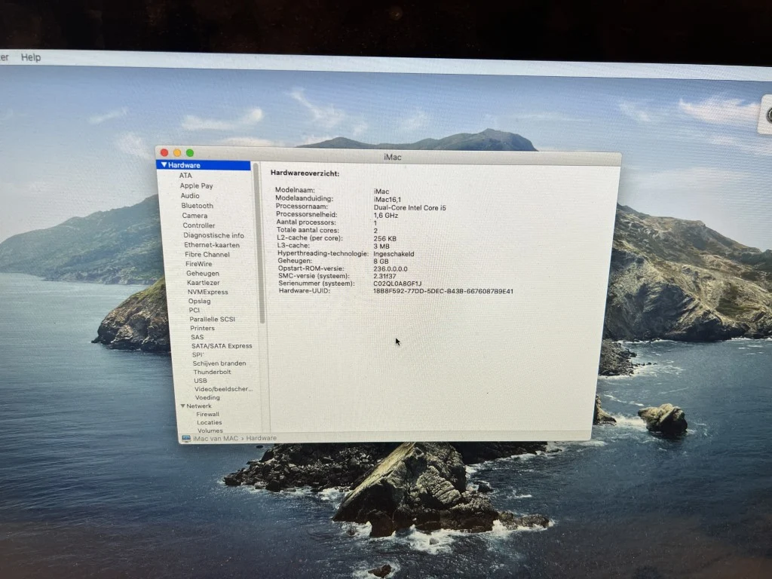The image size is (772, 579).
Task: Open the FireWire section
Action: click(198, 264)
